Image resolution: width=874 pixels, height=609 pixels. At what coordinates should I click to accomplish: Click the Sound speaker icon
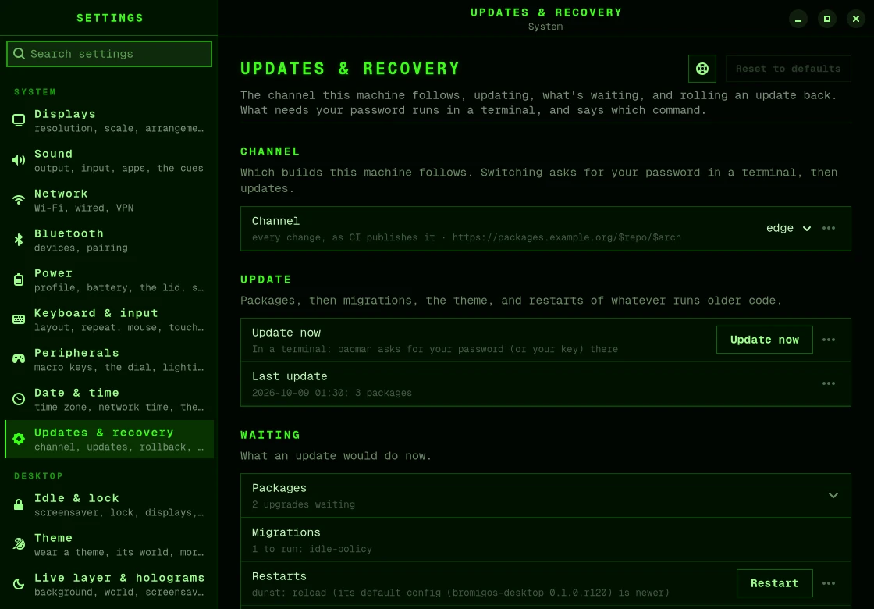[x=19, y=161]
